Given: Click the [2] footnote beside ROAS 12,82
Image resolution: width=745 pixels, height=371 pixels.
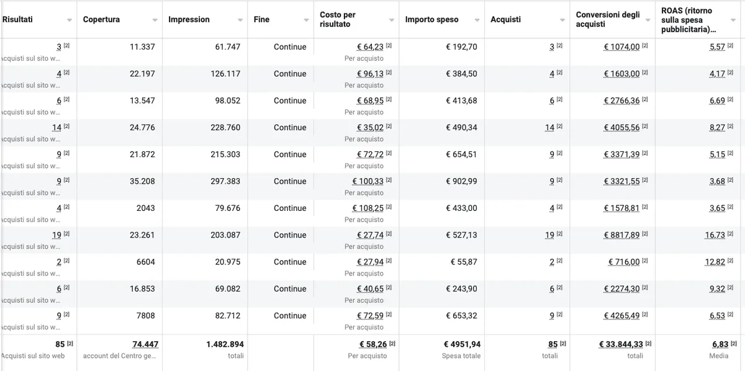Looking at the screenshot, I should [731, 261].
